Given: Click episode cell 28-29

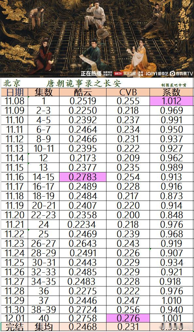Looking at the screenshot, I should (x=44, y=253).
